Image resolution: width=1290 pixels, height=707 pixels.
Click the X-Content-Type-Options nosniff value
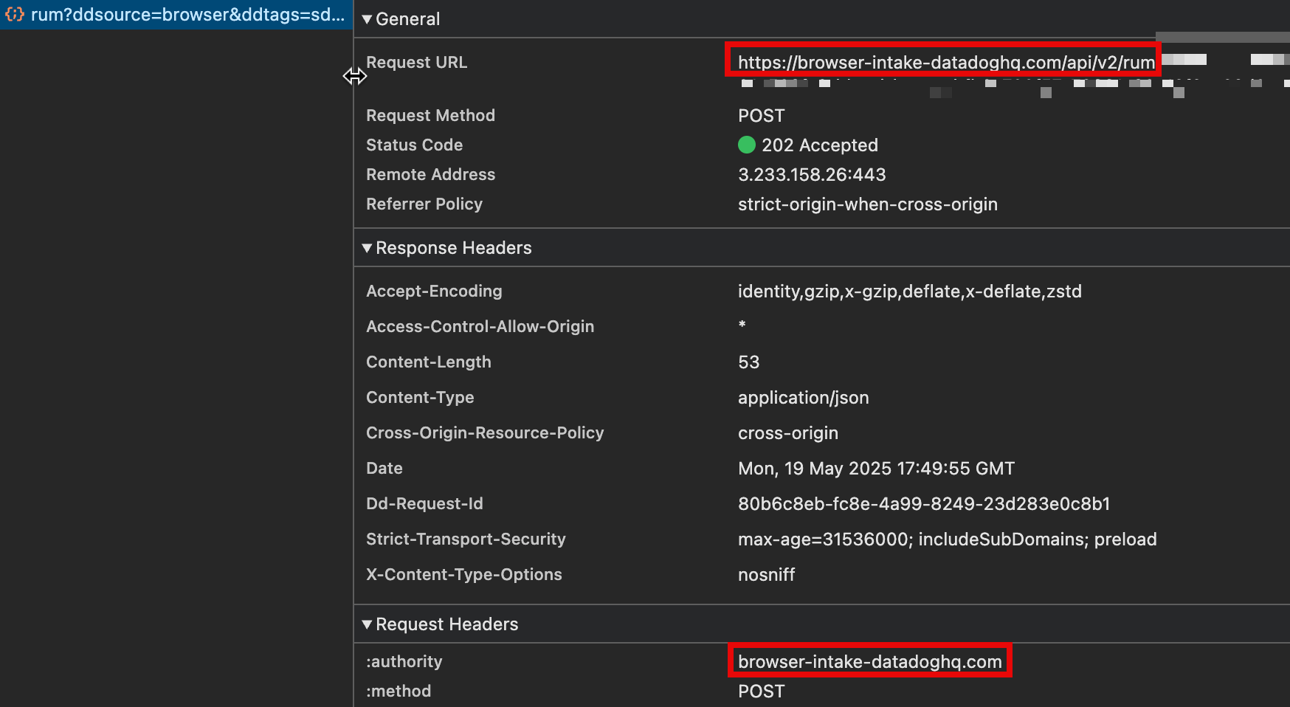tap(766, 575)
